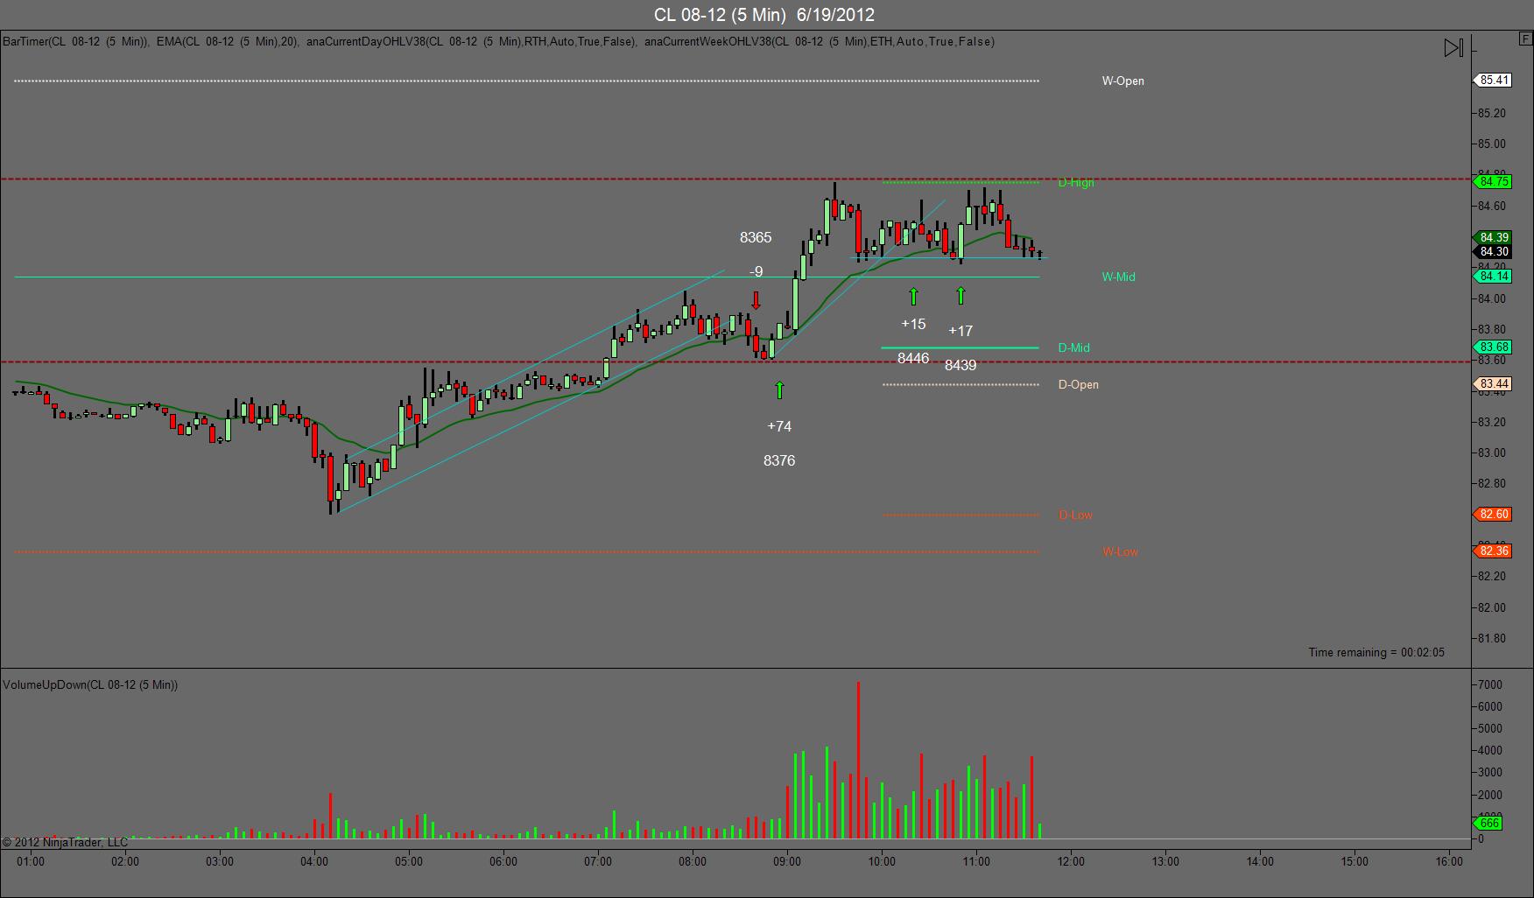
Task: Click the green up arrow above +15
Action: coord(913,296)
